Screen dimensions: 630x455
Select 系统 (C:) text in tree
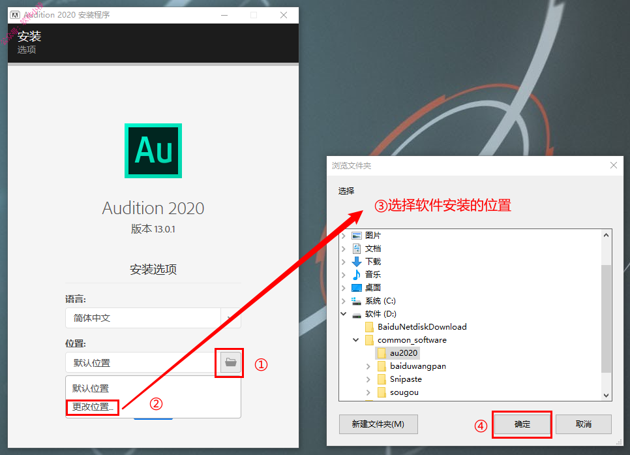point(380,301)
